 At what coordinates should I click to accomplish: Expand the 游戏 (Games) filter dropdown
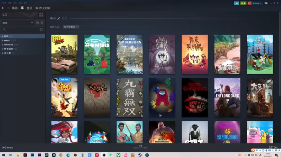click(x=18, y=23)
